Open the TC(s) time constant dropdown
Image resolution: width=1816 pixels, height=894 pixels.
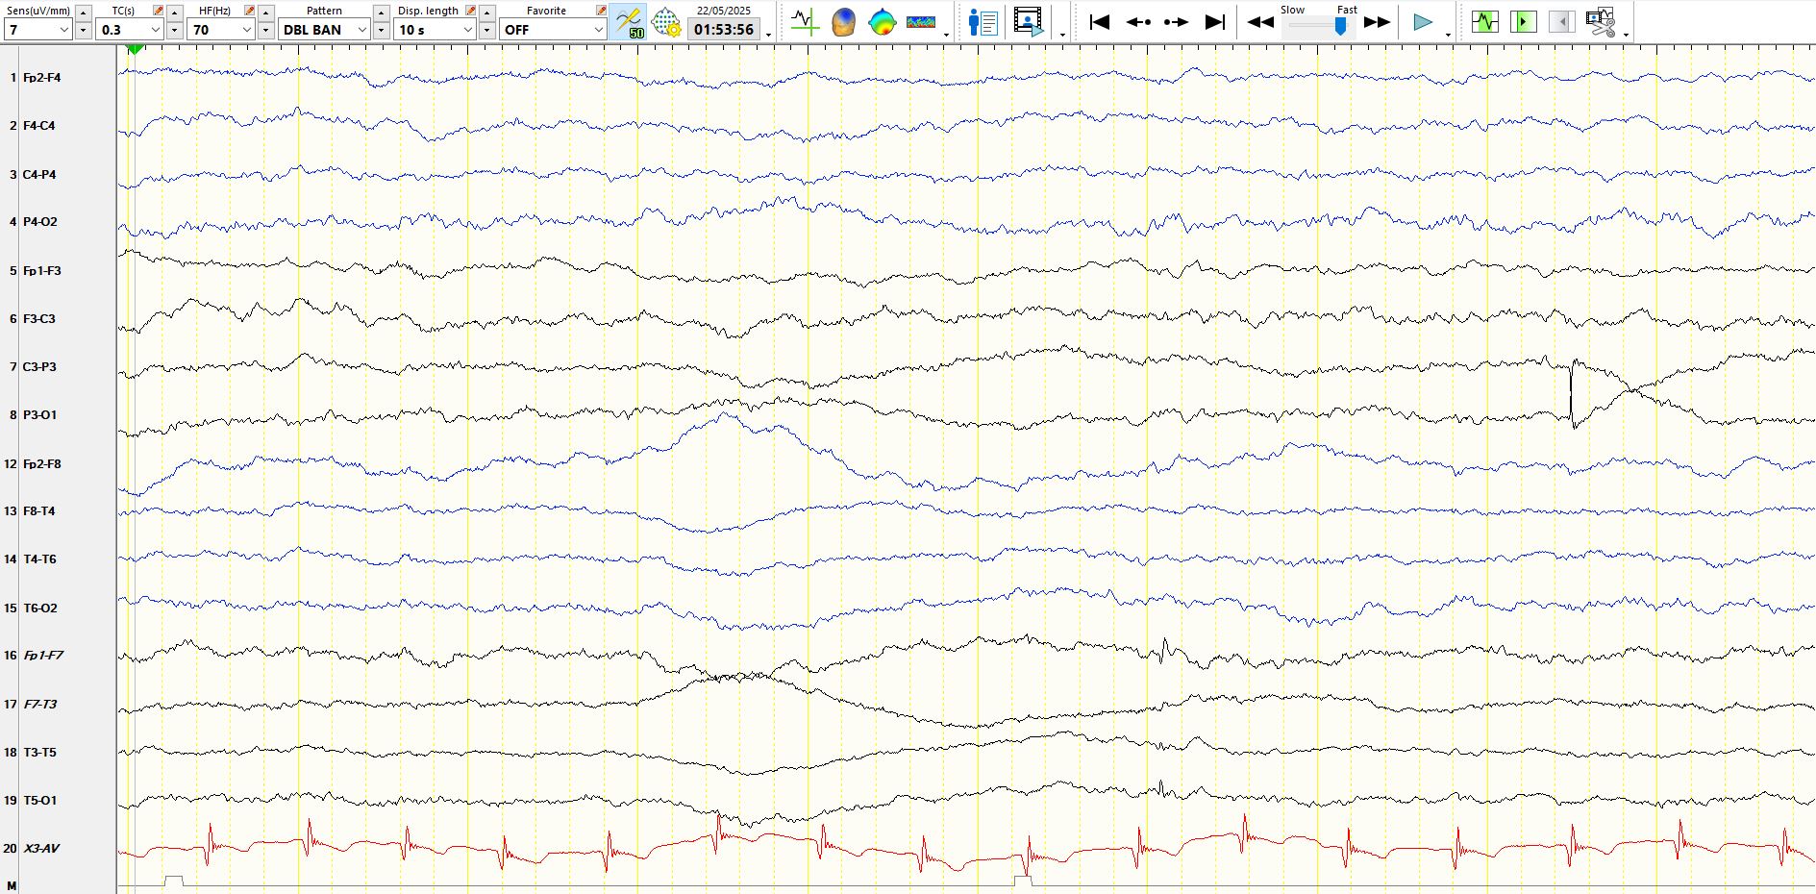131,30
